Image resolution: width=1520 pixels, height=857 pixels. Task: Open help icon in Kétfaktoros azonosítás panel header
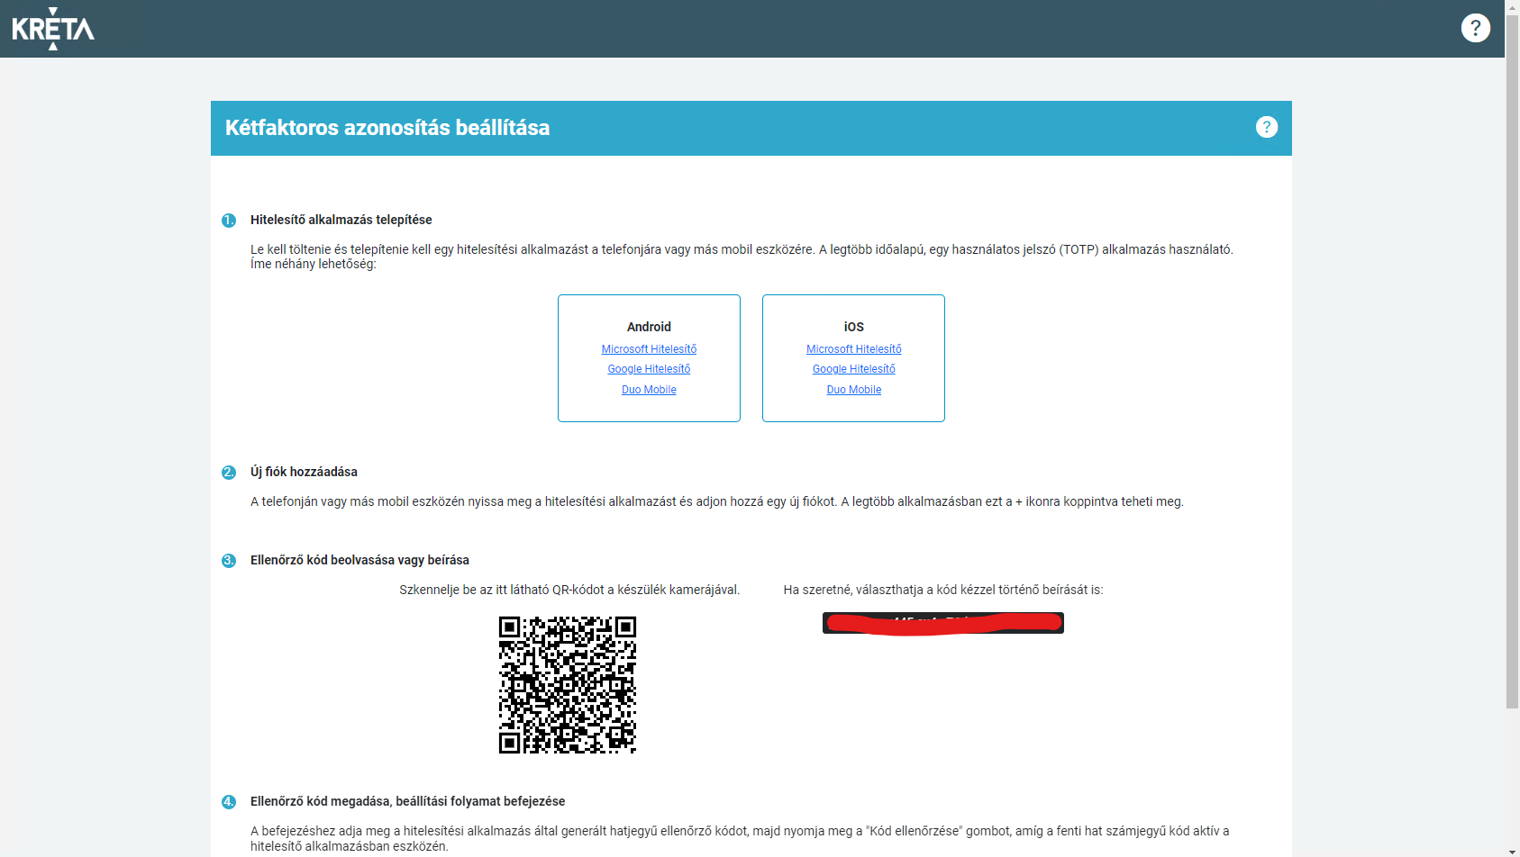[x=1266, y=127]
